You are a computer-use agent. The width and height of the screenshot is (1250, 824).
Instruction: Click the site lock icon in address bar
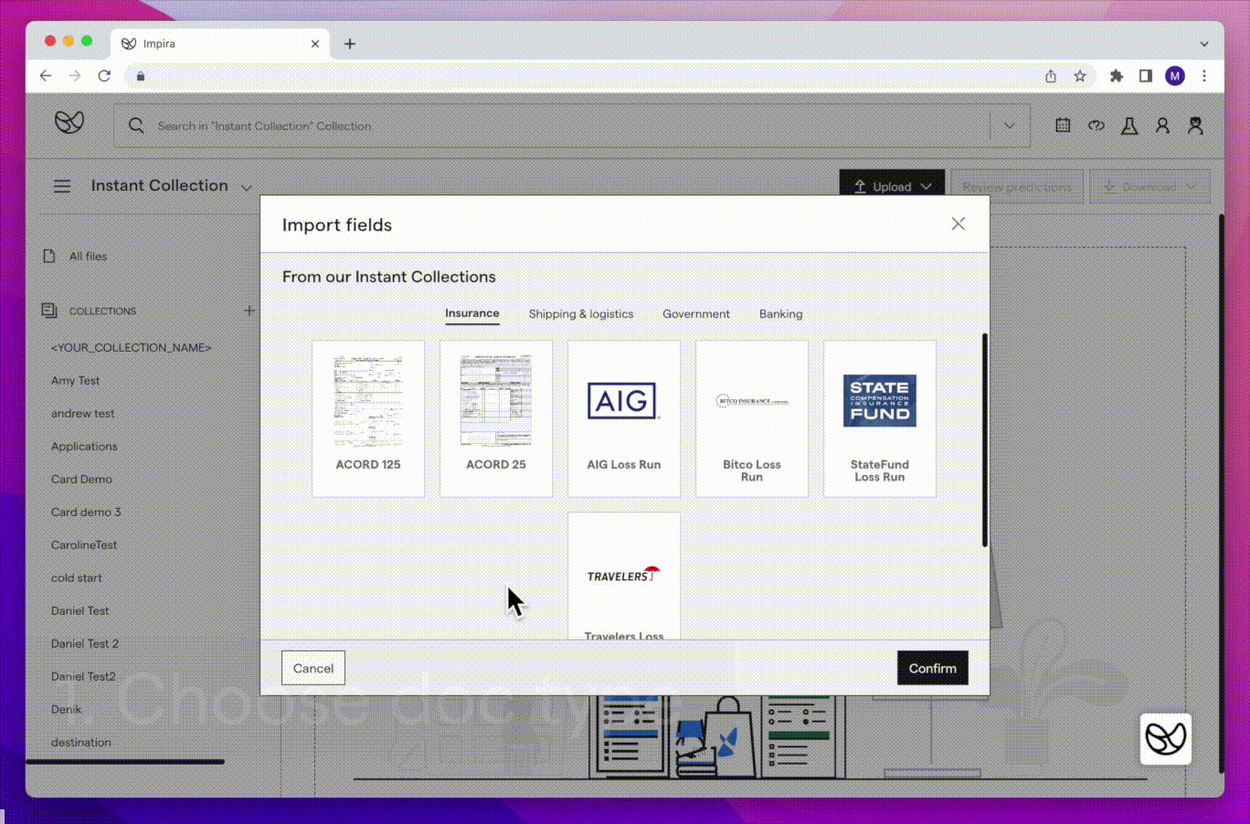coord(141,76)
